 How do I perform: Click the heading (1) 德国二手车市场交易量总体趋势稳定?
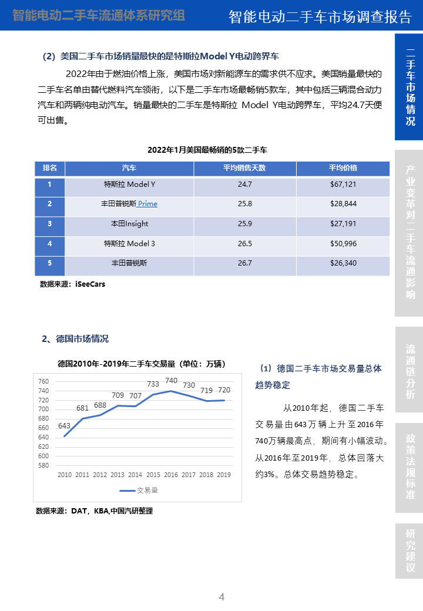tap(318, 377)
